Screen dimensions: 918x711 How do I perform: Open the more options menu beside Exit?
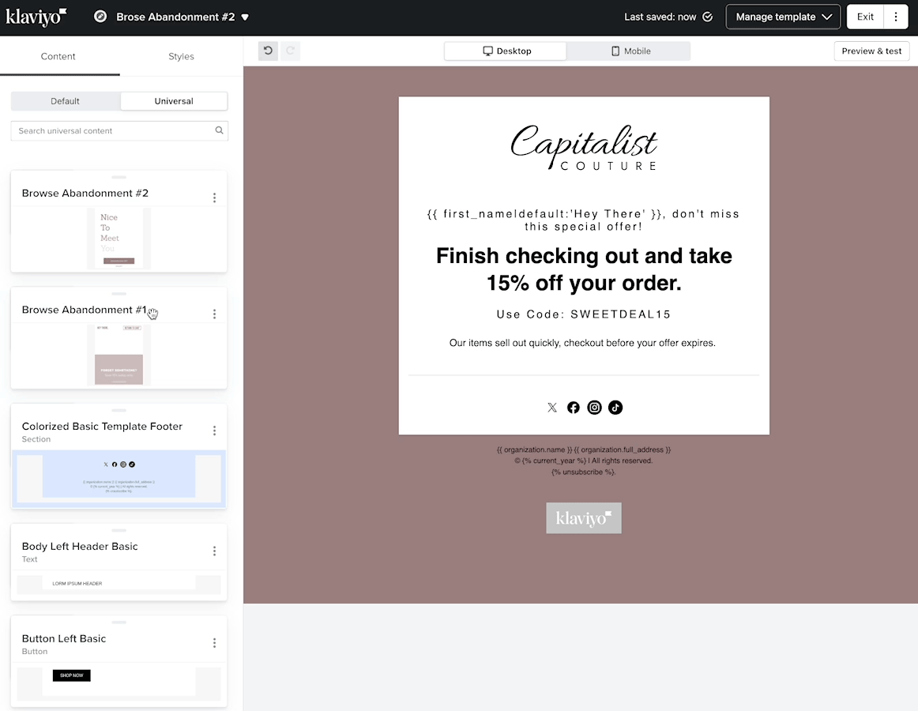click(x=896, y=17)
